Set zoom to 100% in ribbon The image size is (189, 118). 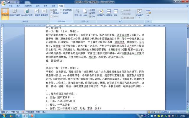(x=85, y=13)
